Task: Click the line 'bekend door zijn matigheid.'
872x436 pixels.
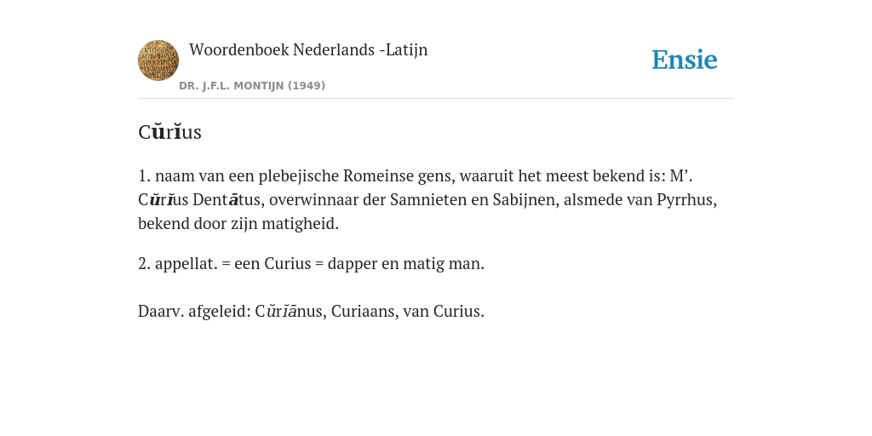Action: pos(238,224)
